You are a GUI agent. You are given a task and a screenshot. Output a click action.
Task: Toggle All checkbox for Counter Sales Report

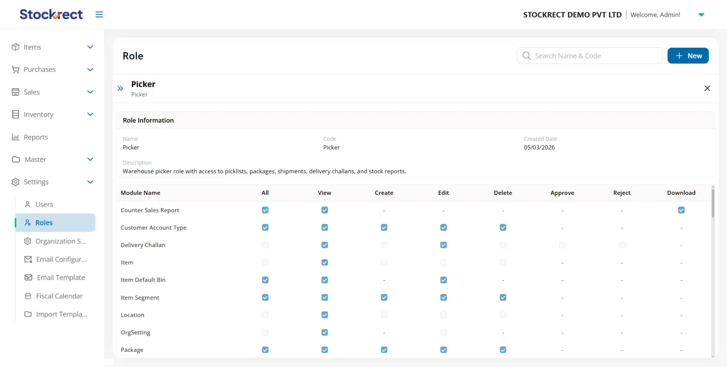[x=265, y=210]
